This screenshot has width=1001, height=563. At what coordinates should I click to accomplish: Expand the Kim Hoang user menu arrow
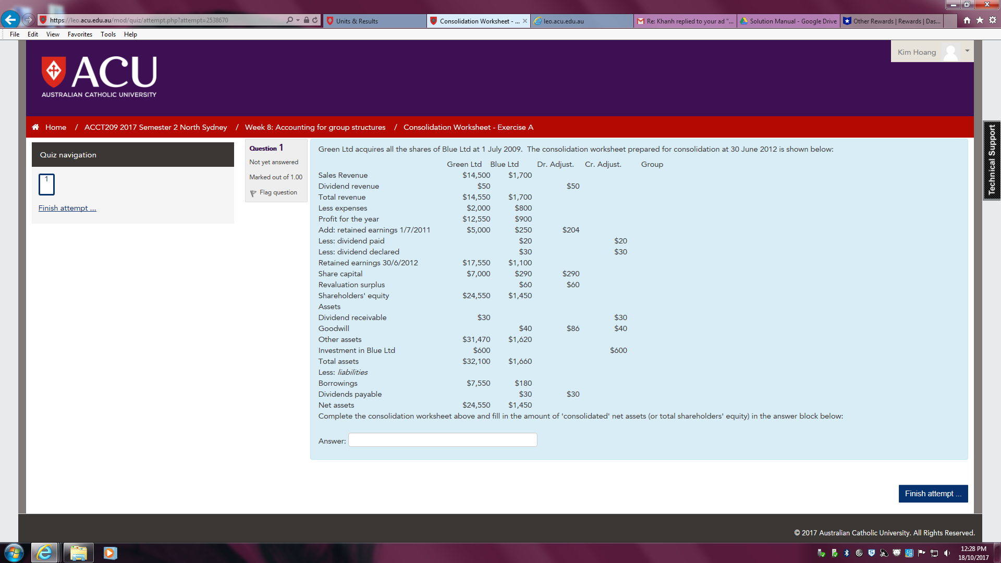pos(967,51)
